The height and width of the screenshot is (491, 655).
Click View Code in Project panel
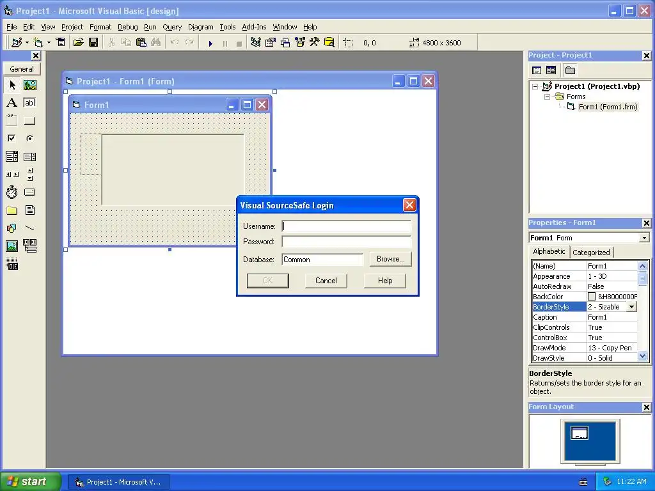point(537,70)
